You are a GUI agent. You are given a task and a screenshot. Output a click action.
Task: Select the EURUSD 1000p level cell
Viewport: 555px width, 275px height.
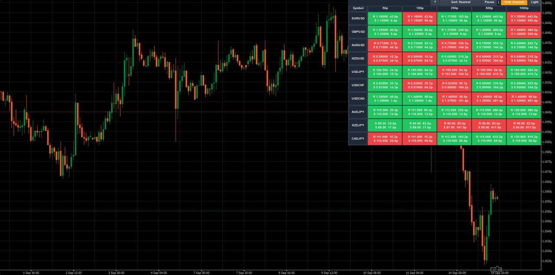[x=524, y=18]
